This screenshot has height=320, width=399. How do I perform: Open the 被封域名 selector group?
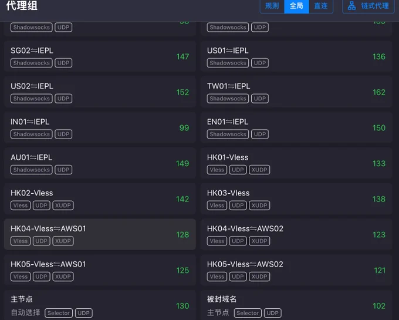296,305
